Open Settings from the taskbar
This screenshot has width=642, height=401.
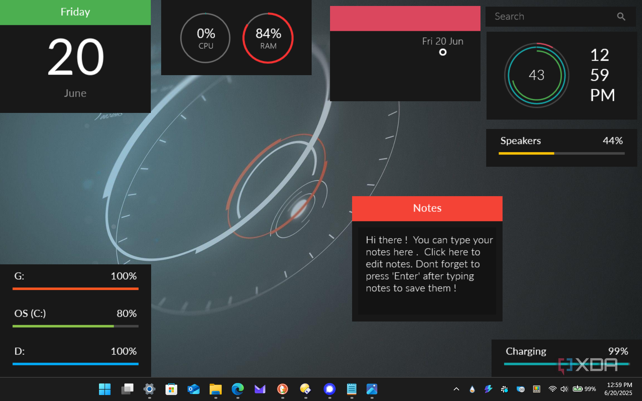coord(149,389)
